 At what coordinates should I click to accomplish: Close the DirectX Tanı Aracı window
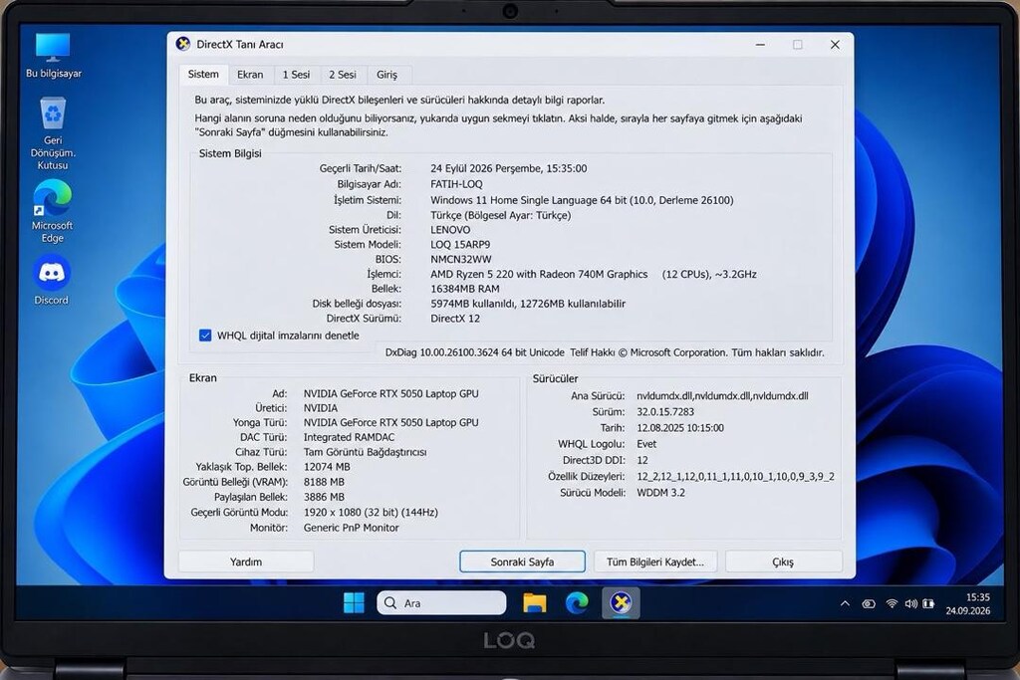point(836,44)
